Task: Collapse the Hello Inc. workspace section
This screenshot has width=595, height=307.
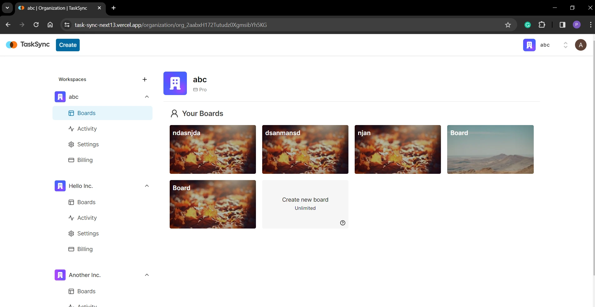Action: 147,186
